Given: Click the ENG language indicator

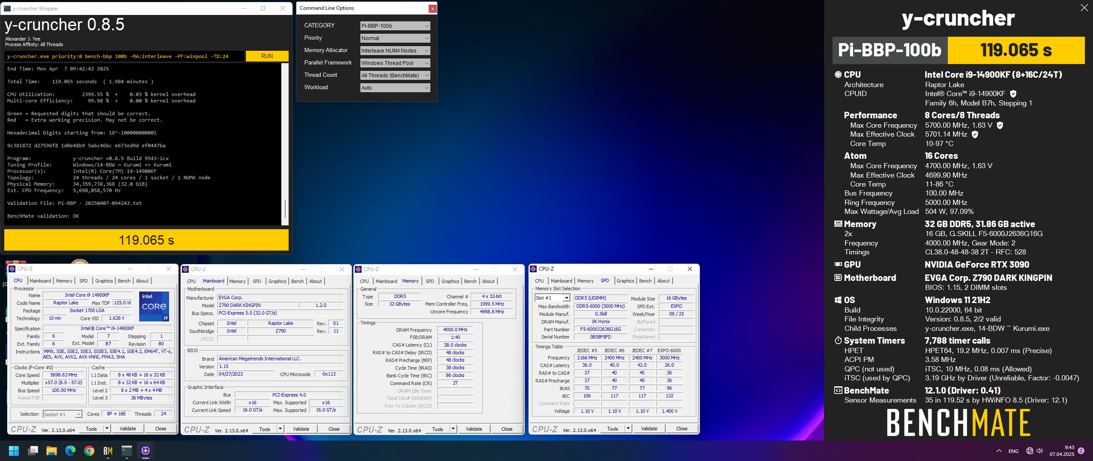Looking at the screenshot, I should (1014, 451).
